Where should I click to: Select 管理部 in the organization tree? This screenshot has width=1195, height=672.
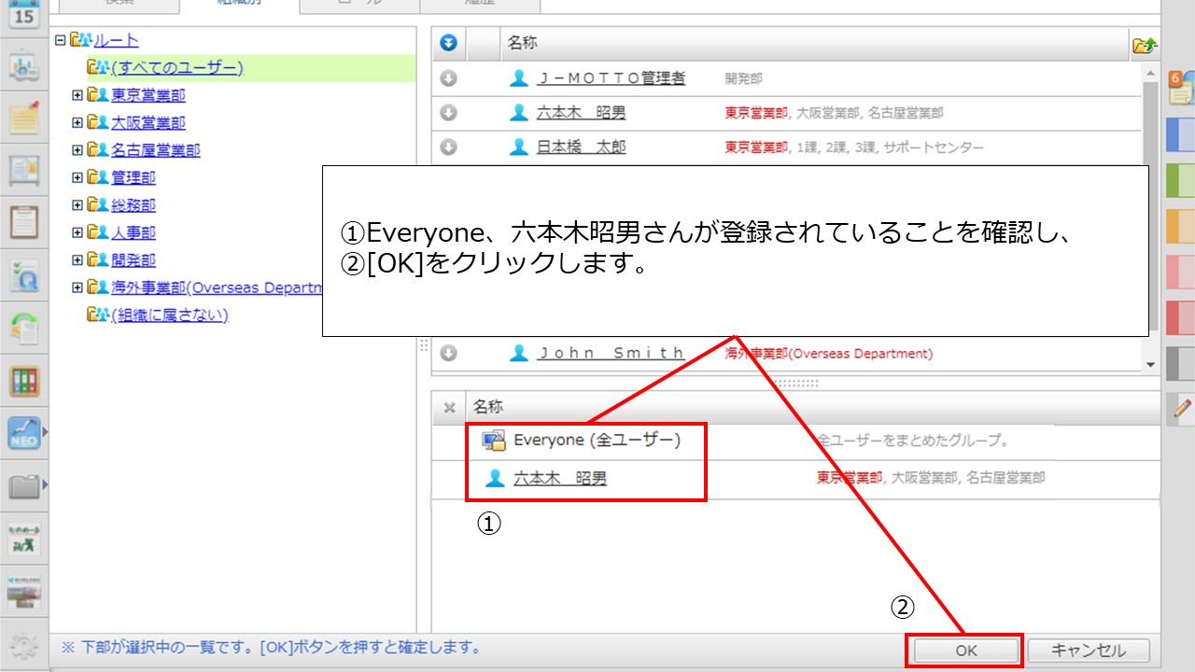(x=133, y=177)
